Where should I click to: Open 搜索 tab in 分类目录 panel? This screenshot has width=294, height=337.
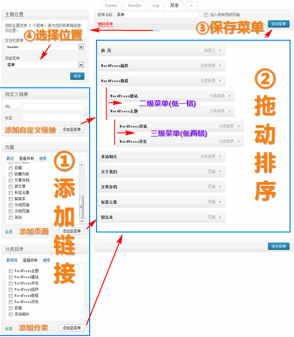[x=47, y=260]
